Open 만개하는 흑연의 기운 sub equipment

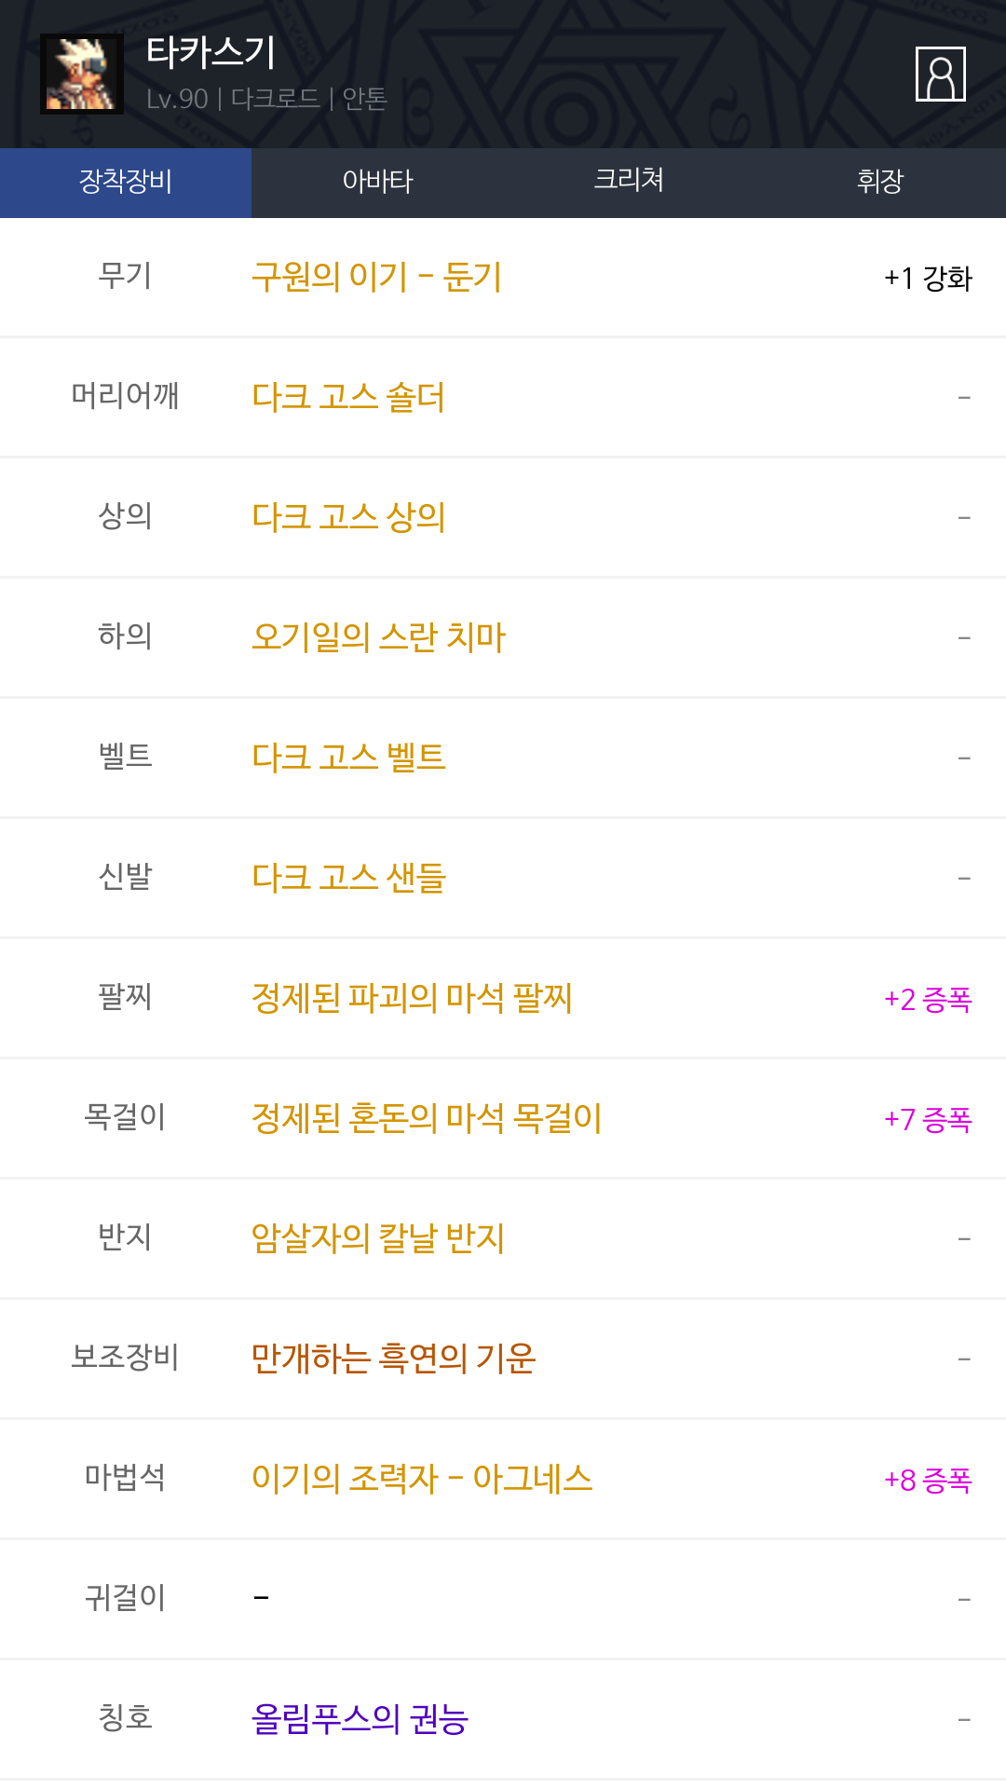tap(393, 1359)
